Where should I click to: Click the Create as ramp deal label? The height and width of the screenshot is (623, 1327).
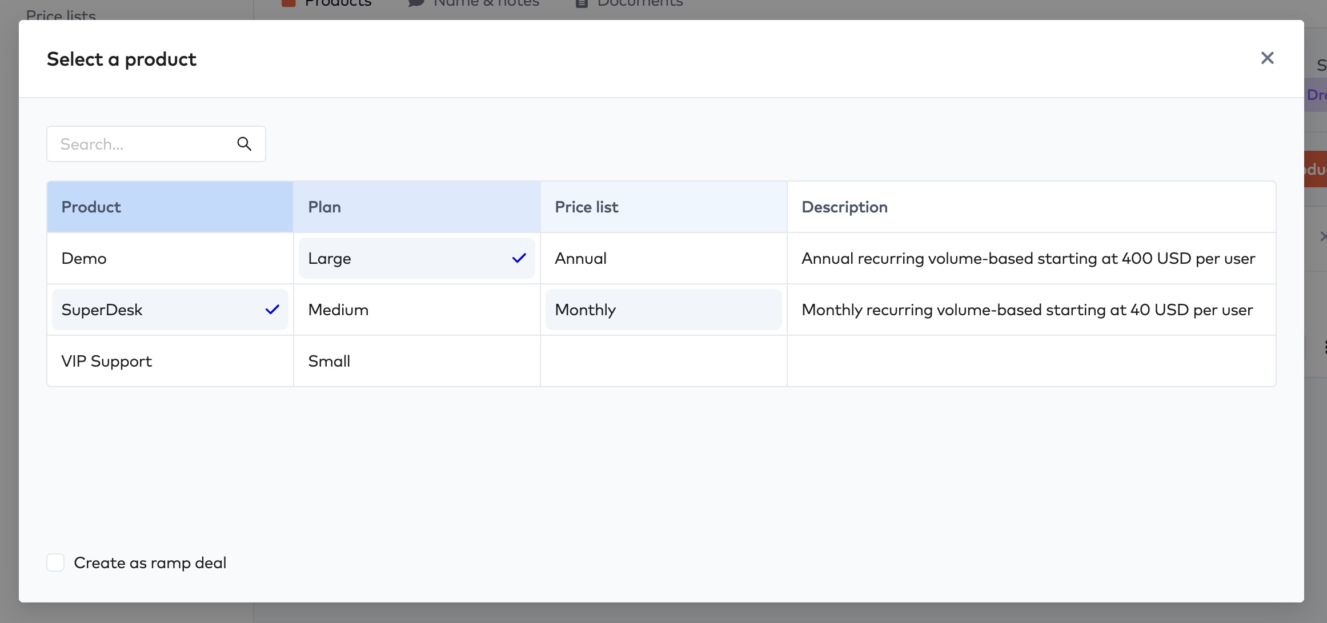150,562
